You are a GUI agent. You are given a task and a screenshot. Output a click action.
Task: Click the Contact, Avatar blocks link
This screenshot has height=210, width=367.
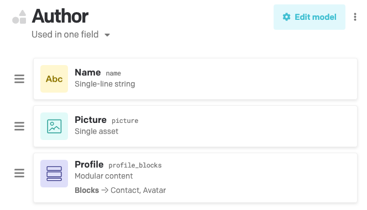point(138,190)
